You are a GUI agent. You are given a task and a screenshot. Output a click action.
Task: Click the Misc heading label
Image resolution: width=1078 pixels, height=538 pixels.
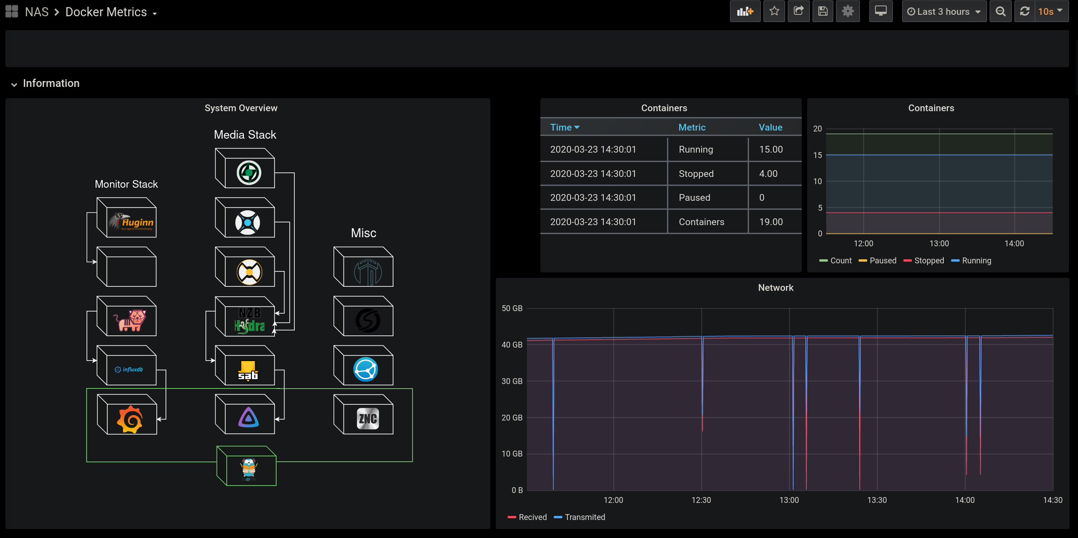[363, 233]
